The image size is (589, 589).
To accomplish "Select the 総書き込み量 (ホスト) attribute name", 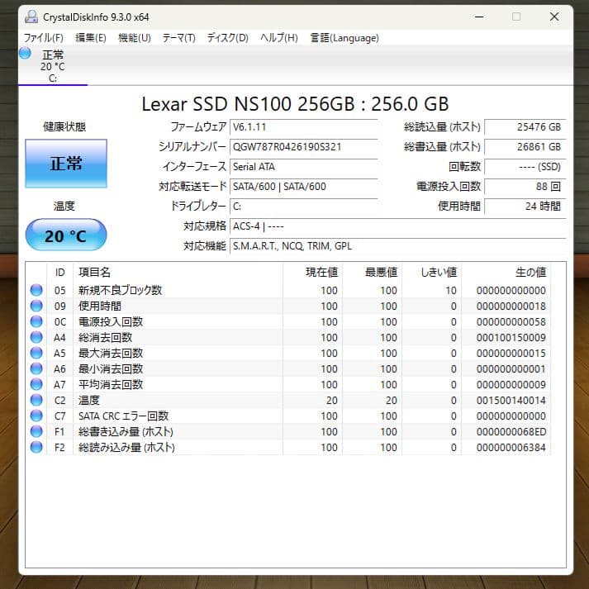I will [x=126, y=431].
